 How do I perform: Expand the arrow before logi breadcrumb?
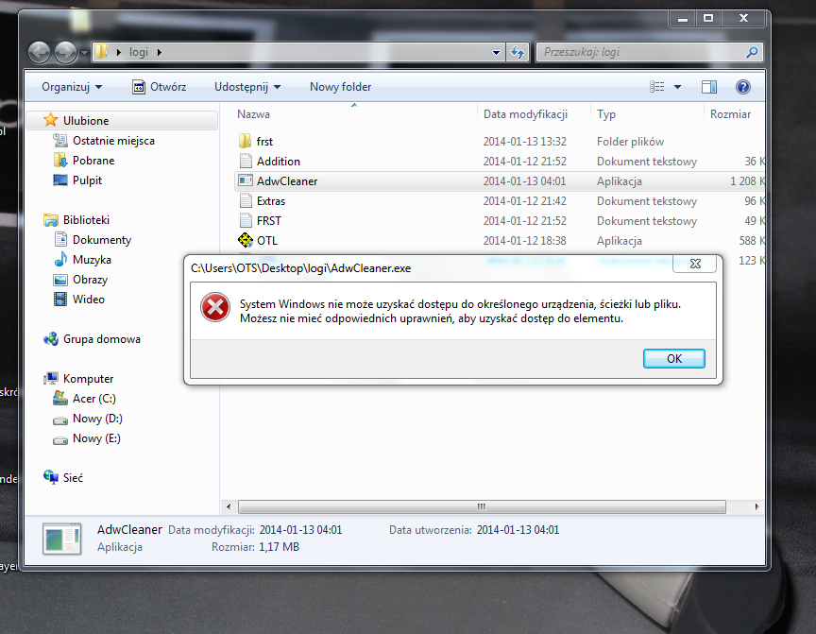[119, 52]
